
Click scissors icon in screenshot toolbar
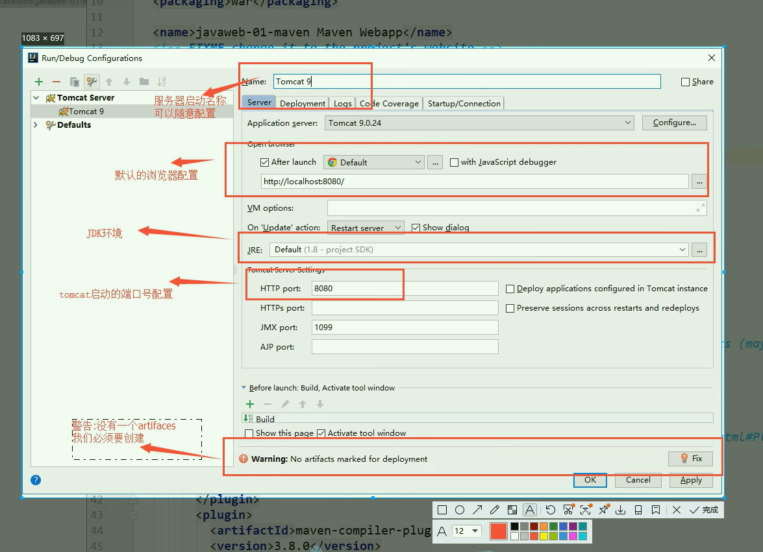(568, 510)
